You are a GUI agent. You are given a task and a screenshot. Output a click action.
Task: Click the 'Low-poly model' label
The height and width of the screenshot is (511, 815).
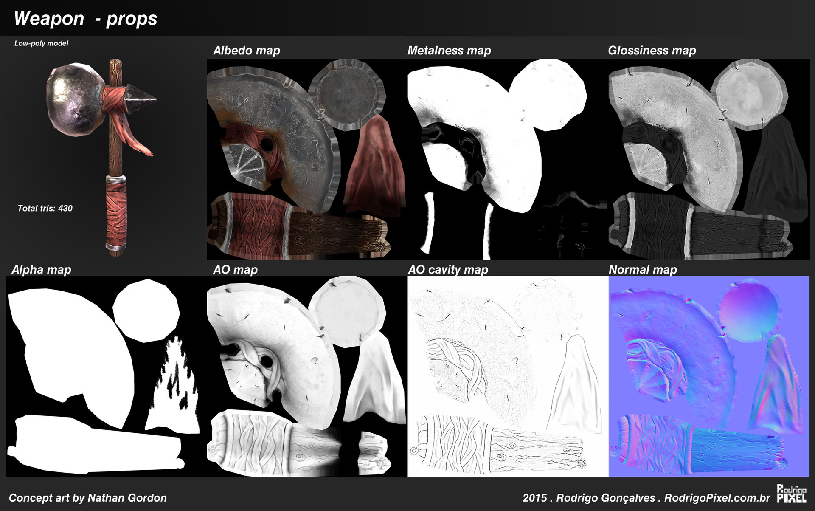41,43
